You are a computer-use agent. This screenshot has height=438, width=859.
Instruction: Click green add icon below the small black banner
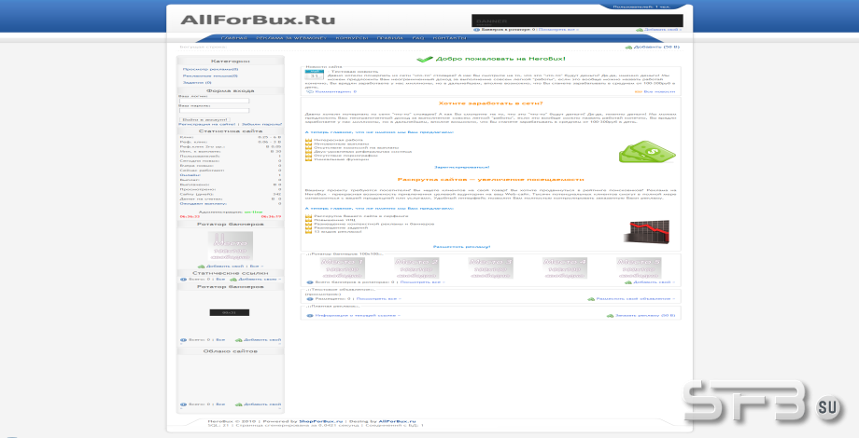(239, 340)
